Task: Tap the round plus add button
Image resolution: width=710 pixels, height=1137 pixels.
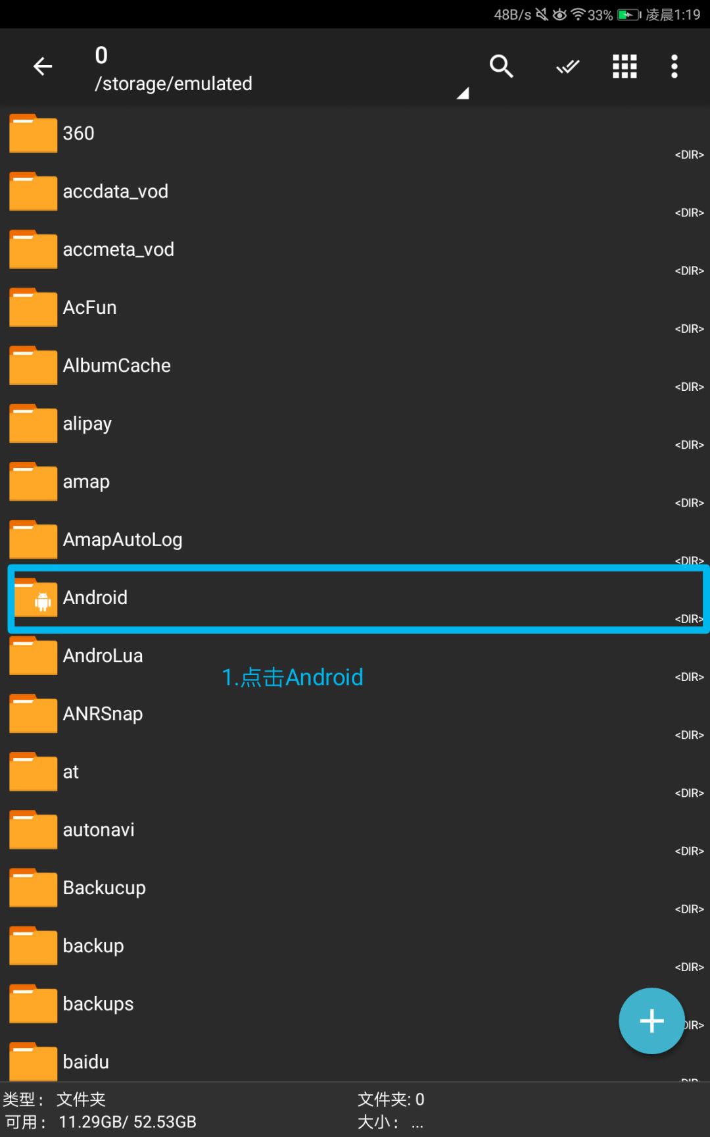Action: pos(651,1021)
